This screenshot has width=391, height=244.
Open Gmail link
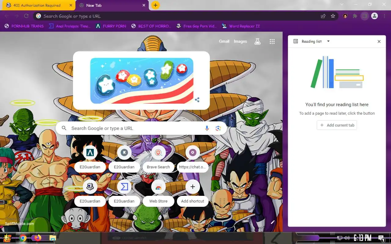click(224, 41)
